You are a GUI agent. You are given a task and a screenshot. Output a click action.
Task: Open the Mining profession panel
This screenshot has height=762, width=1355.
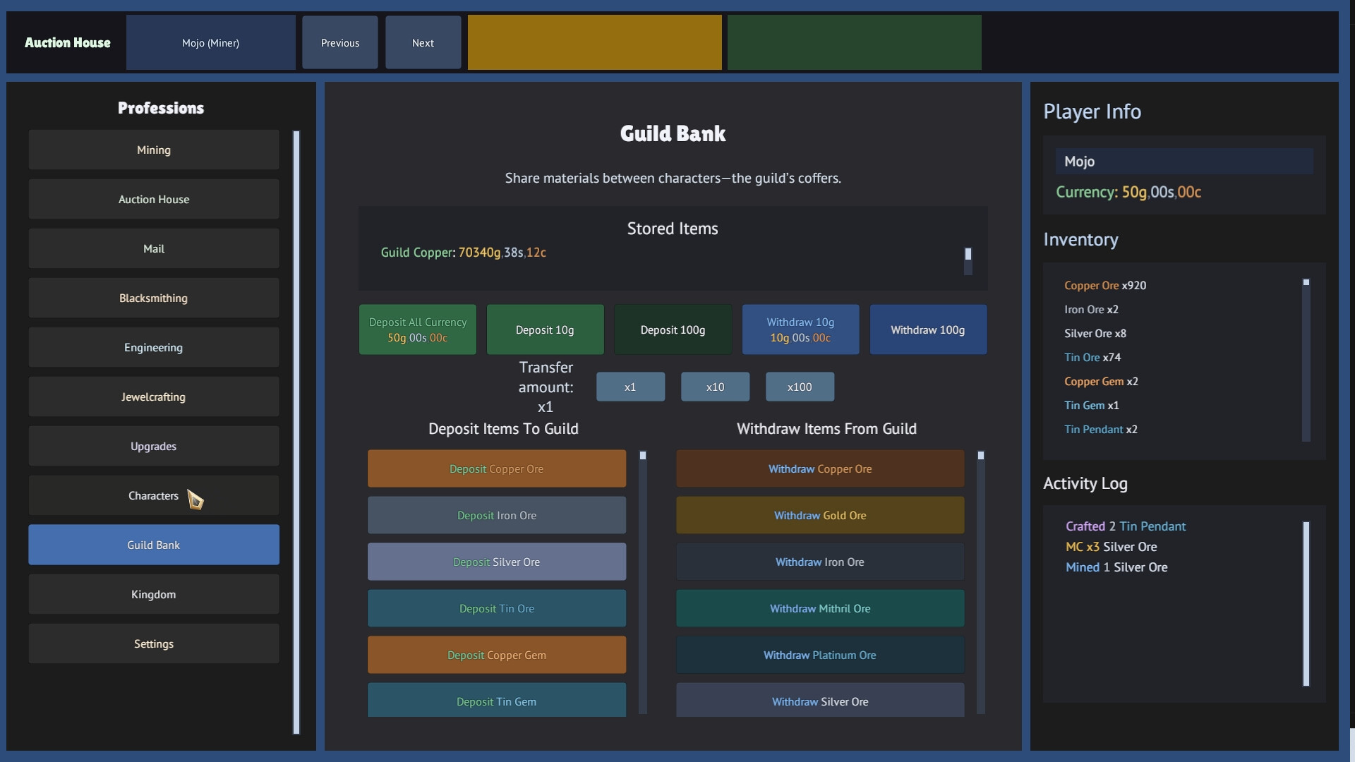coord(153,150)
